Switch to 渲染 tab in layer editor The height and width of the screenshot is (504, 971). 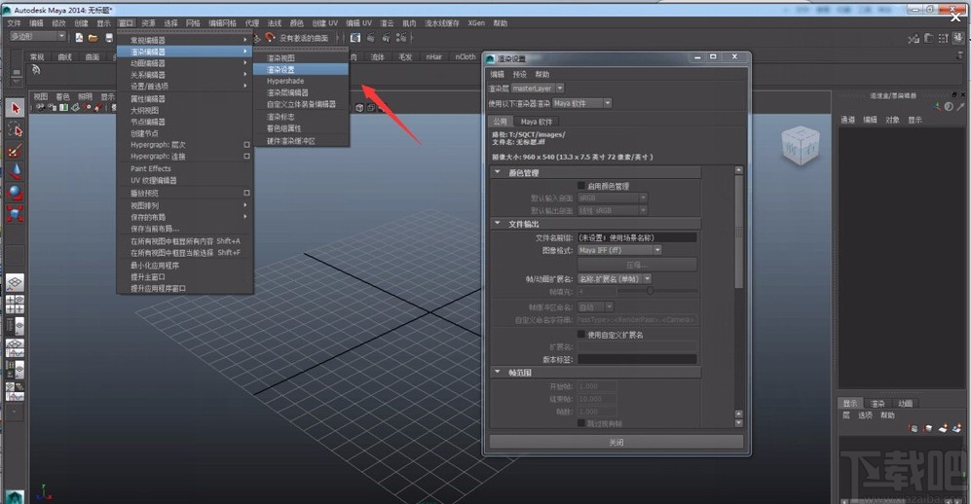[x=878, y=403]
